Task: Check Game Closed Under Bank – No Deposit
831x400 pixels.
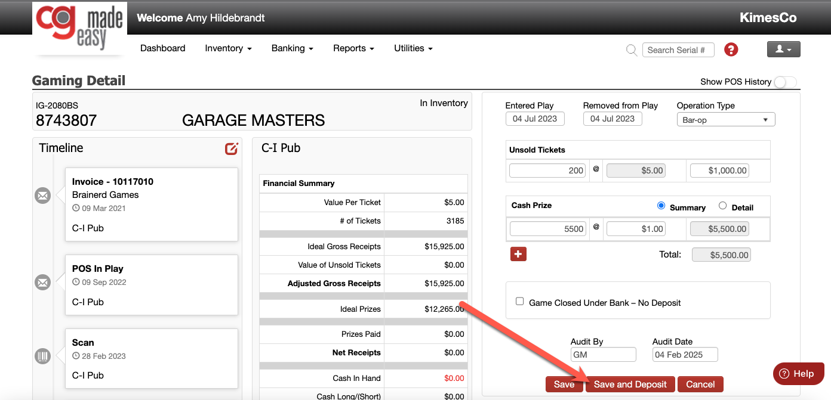Action: click(519, 302)
